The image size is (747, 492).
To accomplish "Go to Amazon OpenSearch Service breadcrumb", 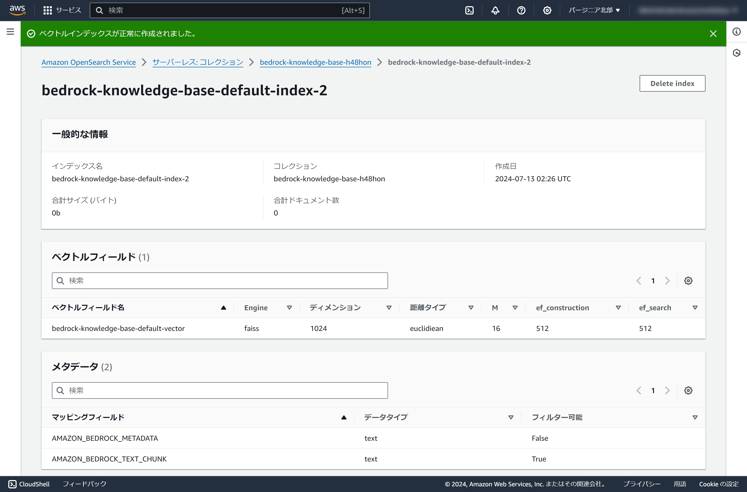I will (x=89, y=62).
